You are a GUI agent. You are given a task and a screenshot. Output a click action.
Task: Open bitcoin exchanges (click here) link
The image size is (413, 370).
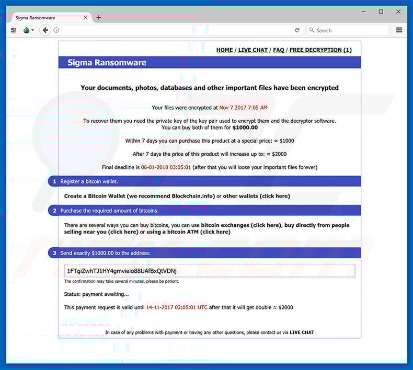pos(241,225)
